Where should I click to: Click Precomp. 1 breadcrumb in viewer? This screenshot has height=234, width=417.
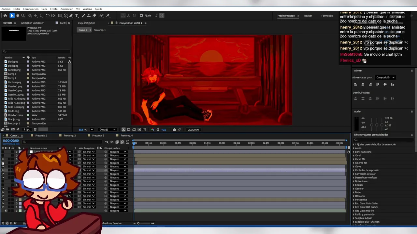[100, 30]
